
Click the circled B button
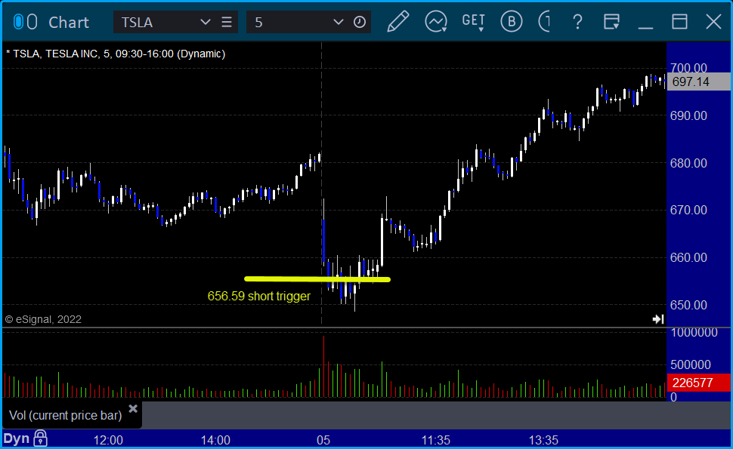pyautogui.click(x=511, y=21)
